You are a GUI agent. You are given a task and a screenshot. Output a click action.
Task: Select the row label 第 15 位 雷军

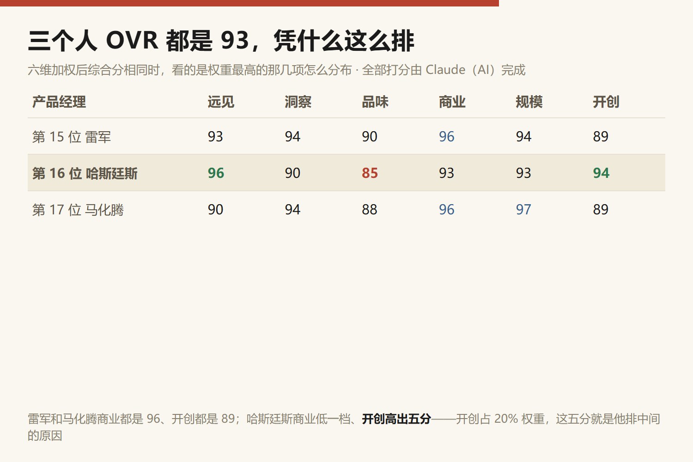click(72, 137)
